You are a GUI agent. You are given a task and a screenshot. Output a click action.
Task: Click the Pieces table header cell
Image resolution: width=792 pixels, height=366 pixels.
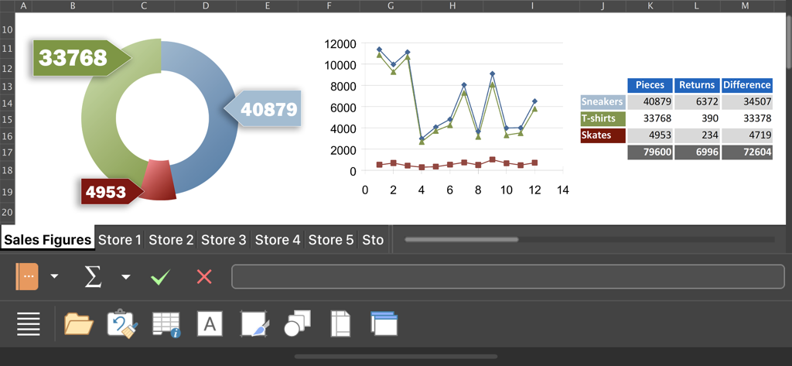point(650,85)
